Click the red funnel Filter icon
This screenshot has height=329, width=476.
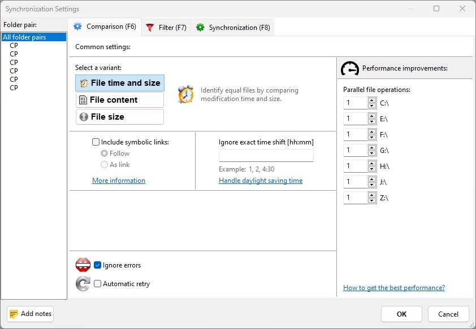150,28
